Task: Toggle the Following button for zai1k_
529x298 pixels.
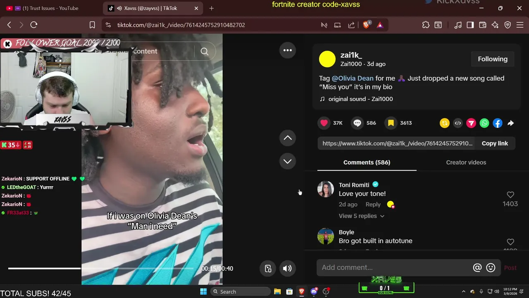Action: click(x=493, y=59)
